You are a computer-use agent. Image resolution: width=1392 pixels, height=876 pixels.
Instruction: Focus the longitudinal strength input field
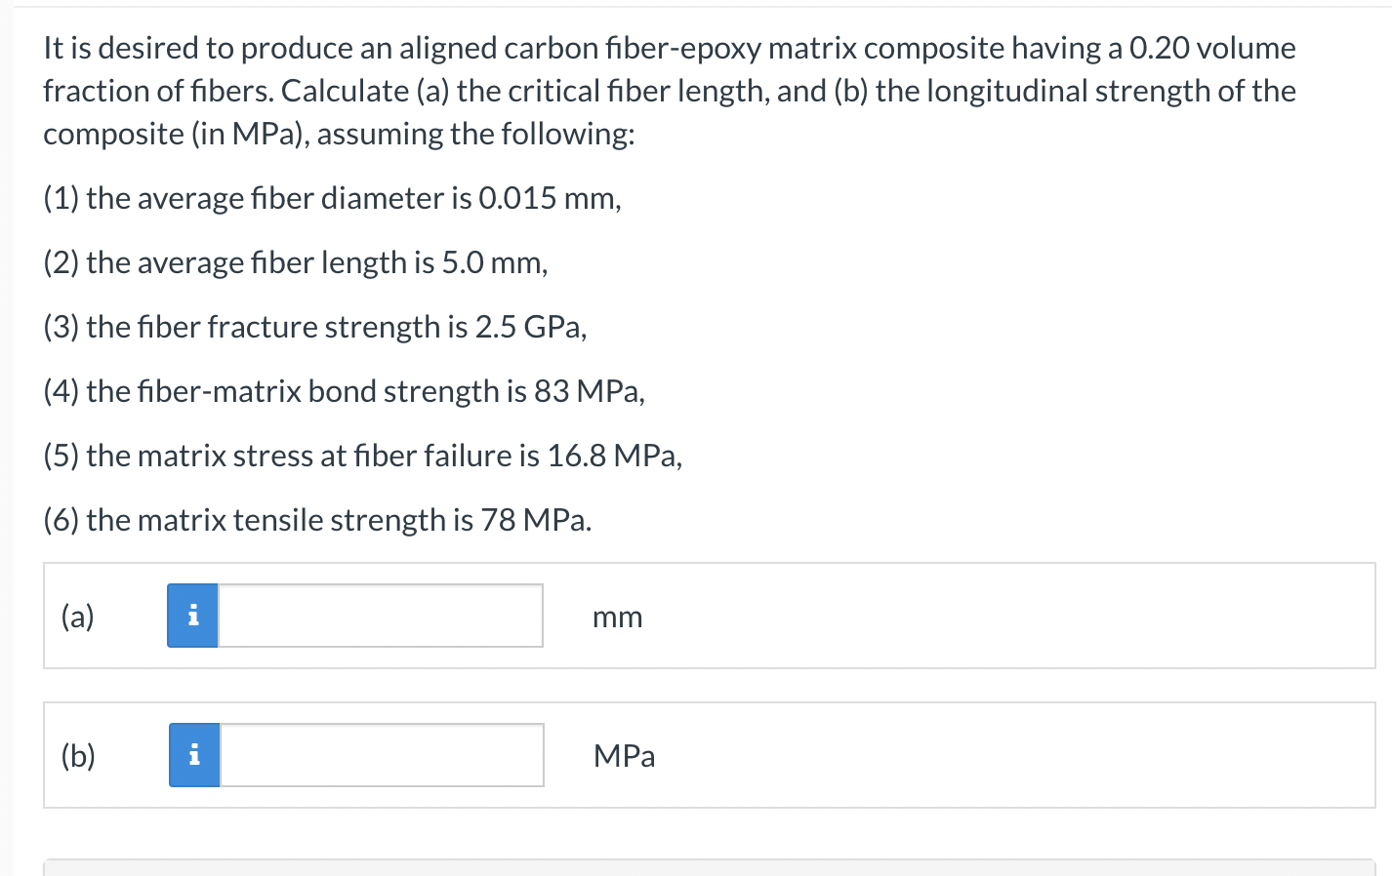coord(381,754)
